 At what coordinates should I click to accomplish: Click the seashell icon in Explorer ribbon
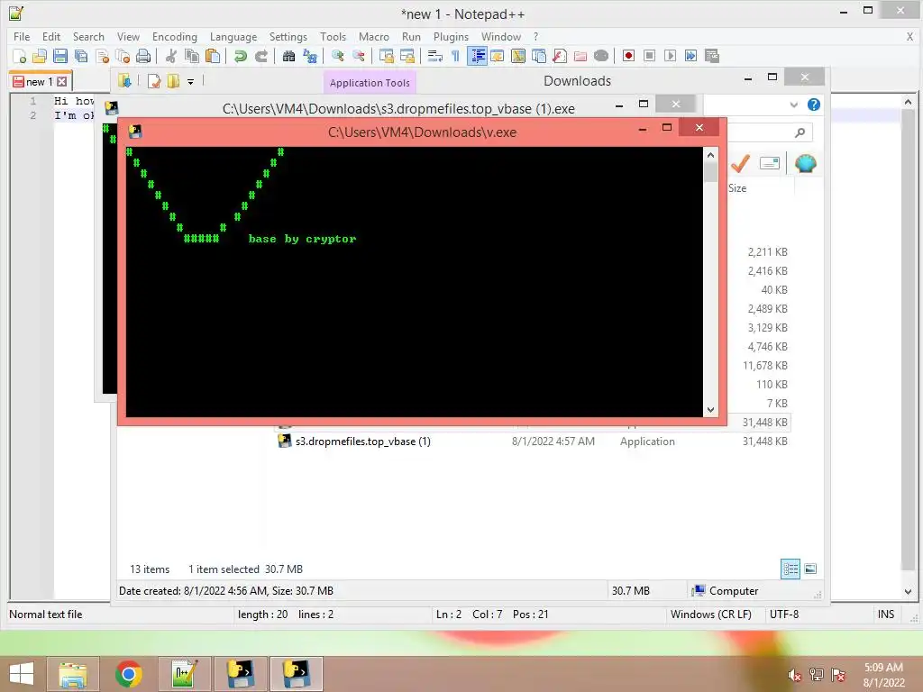[x=805, y=163]
